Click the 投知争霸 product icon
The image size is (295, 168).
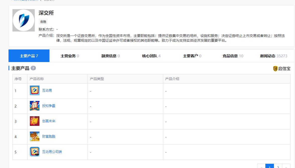click(35, 106)
